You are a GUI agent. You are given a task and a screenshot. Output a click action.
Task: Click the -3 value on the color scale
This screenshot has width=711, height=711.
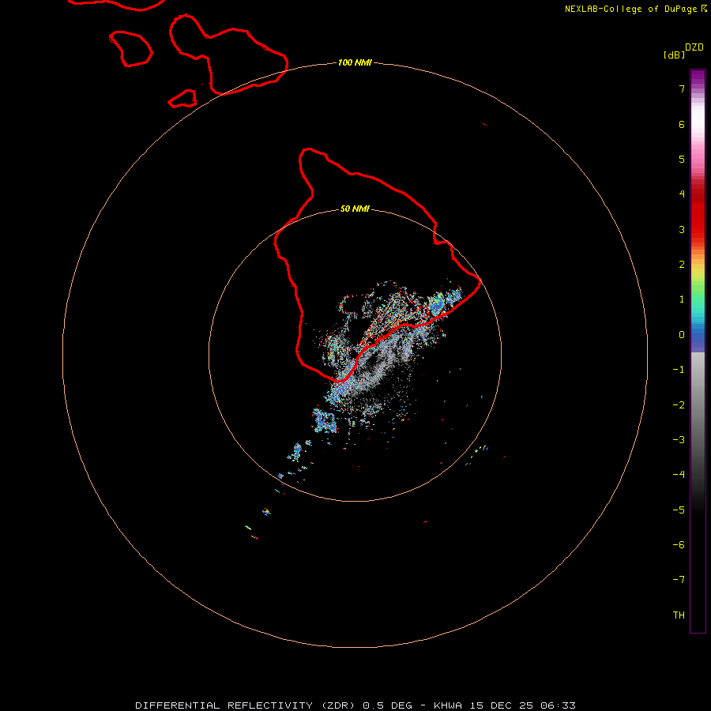pos(679,440)
